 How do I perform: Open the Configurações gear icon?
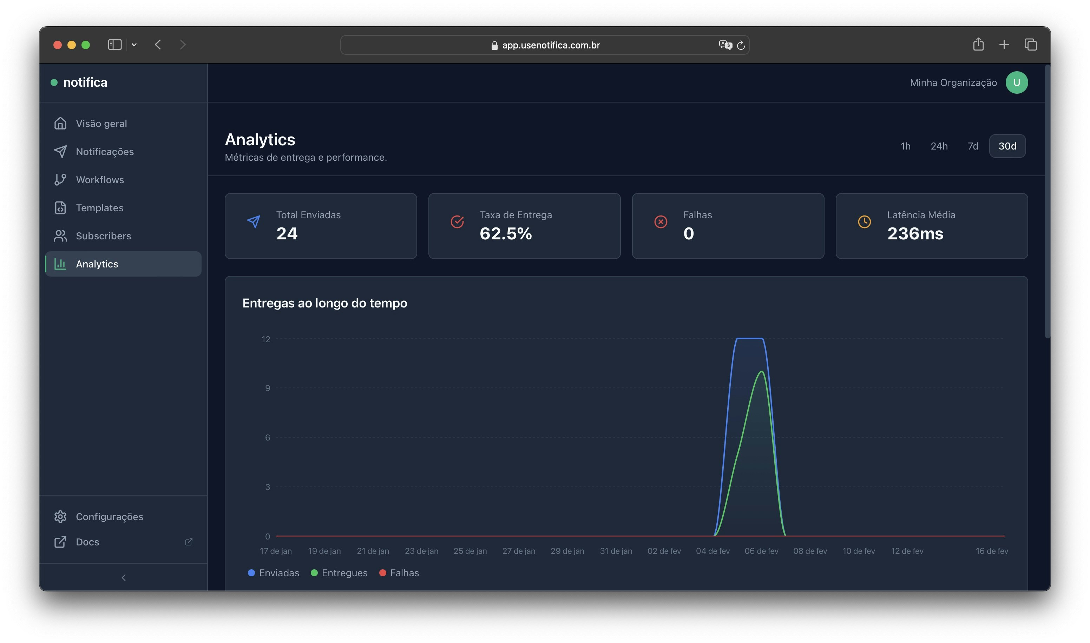[x=60, y=517]
